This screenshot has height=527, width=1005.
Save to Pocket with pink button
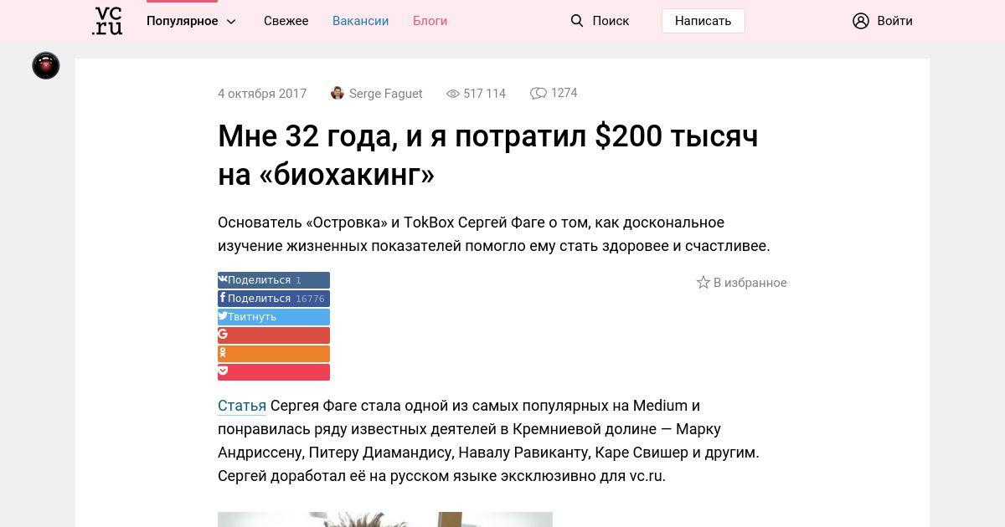coord(274,372)
